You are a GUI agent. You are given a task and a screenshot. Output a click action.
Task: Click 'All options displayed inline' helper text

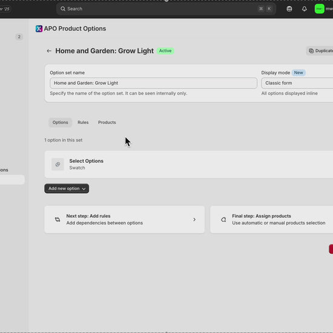click(x=289, y=93)
